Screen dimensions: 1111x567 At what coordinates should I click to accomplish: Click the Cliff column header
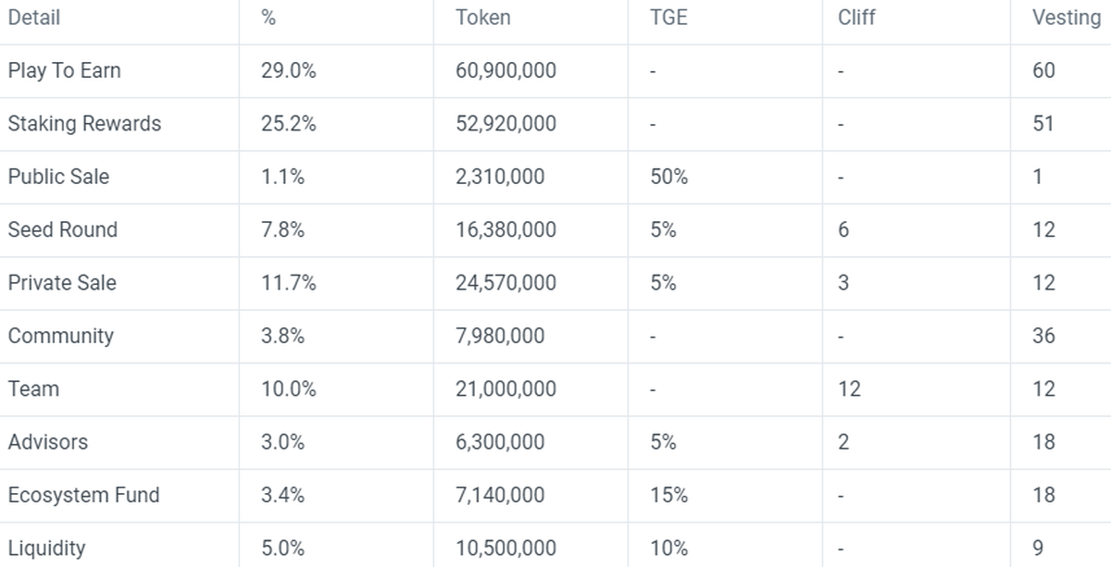(x=856, y=18)
